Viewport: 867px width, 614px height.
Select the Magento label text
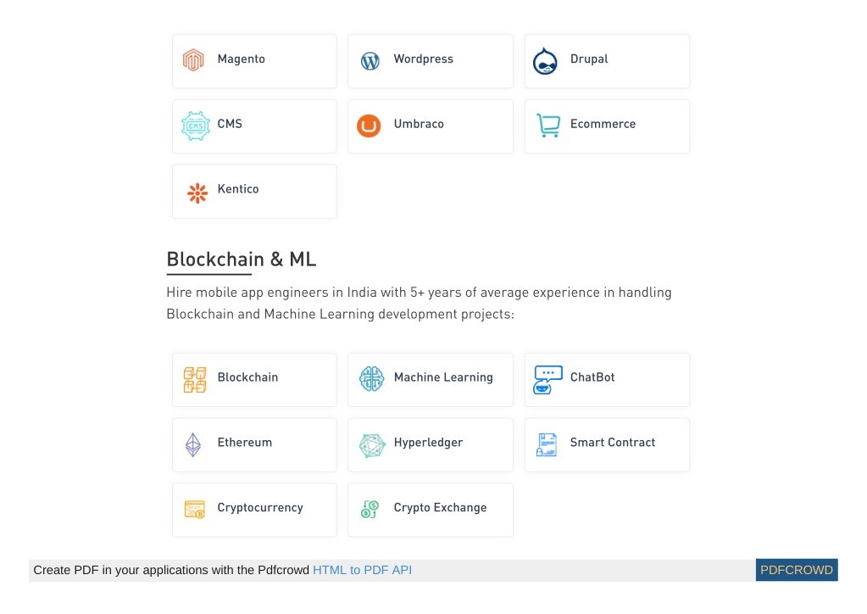241,59
